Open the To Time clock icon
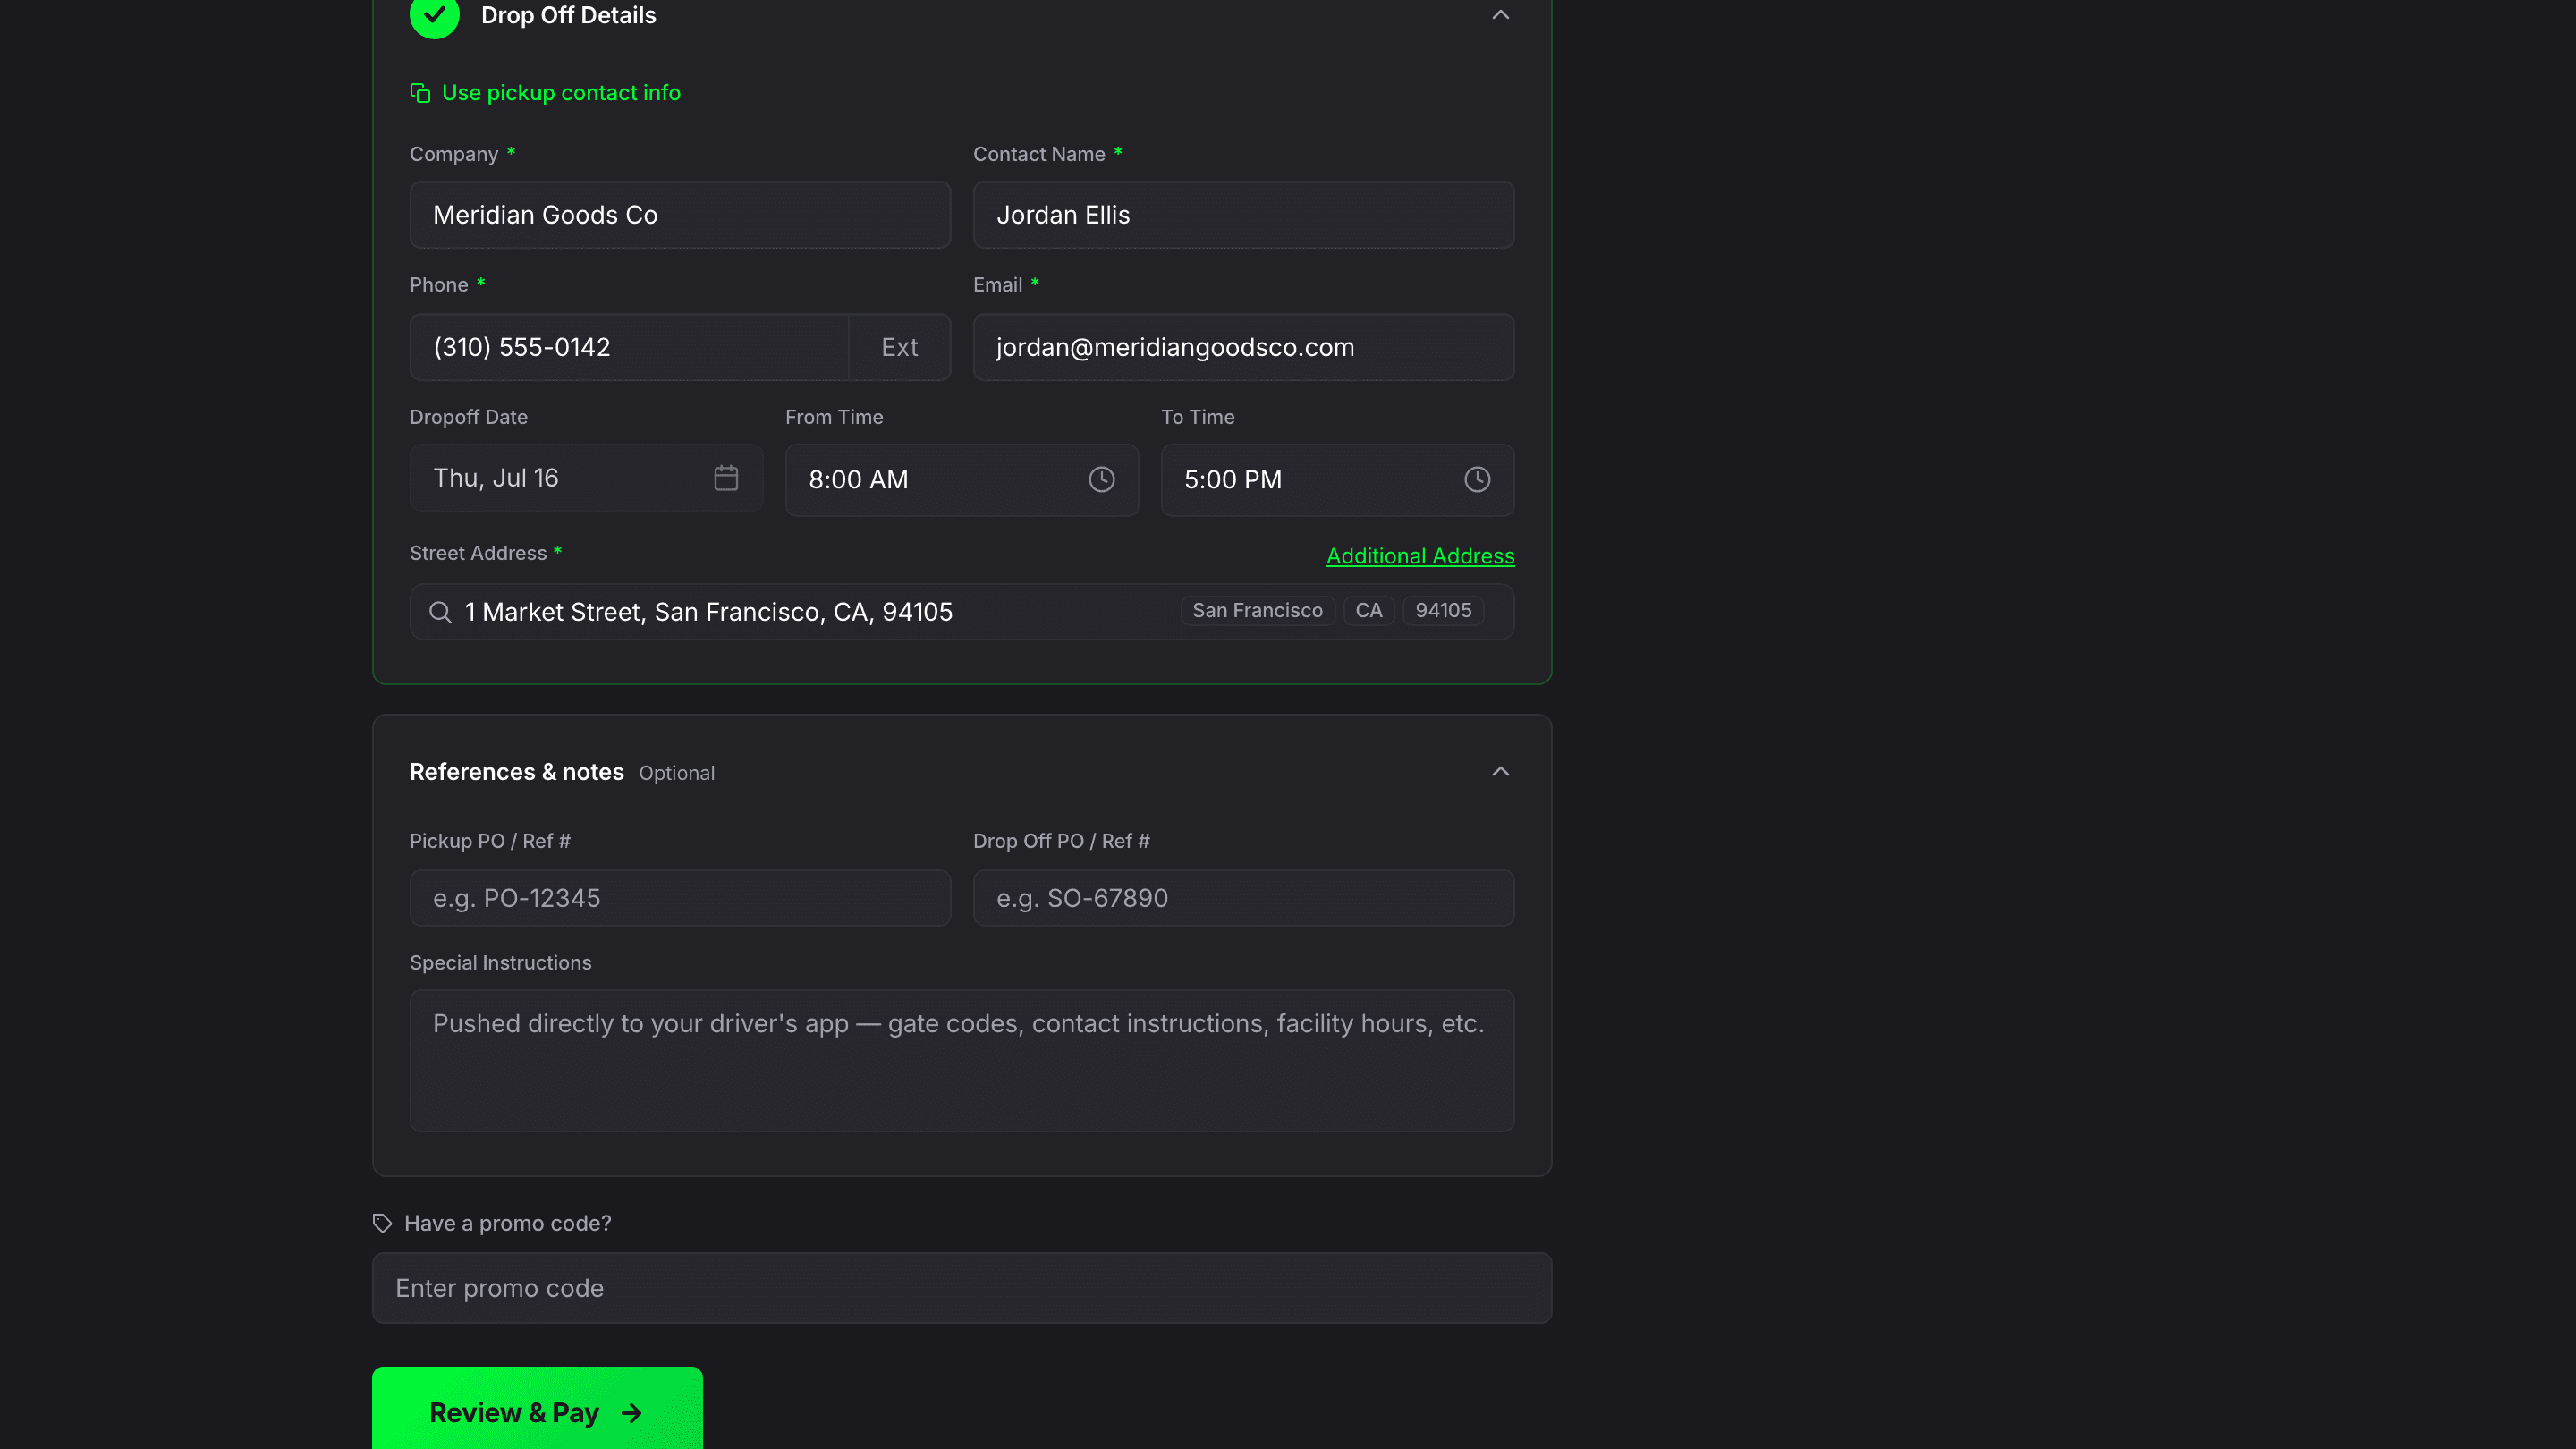Screen dimensions: 2576x1449 click(x=1477, y=480)
